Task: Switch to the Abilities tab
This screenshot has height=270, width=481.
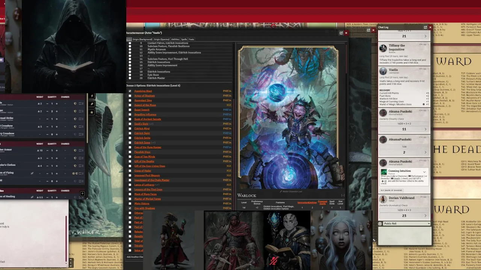Action: click(x=175, y=39)
